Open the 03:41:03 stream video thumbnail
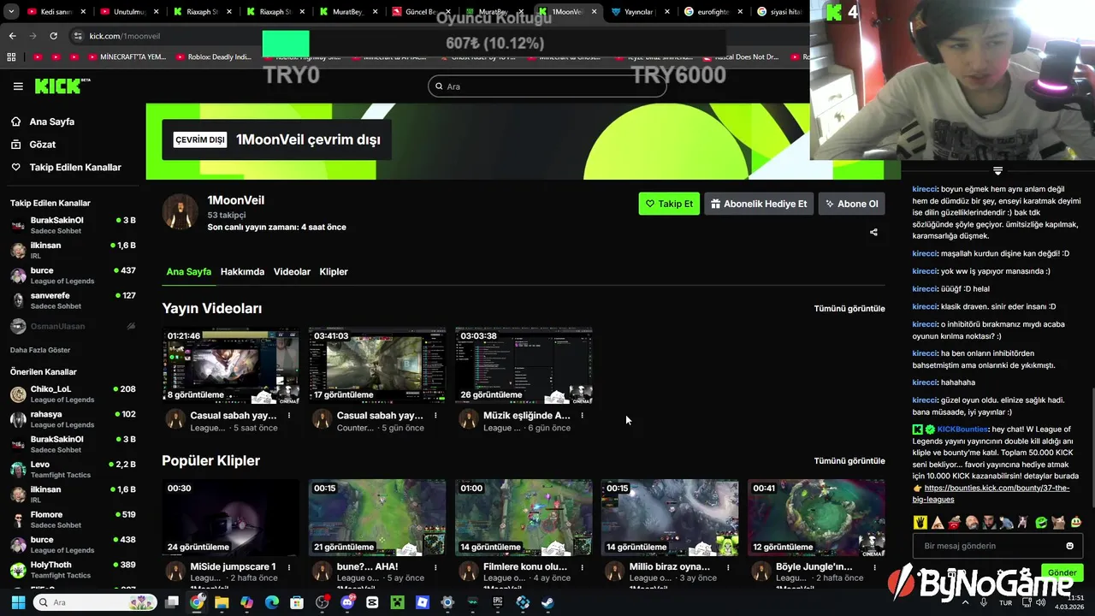This screenshot has height=616, width=1095. point(377,365)
